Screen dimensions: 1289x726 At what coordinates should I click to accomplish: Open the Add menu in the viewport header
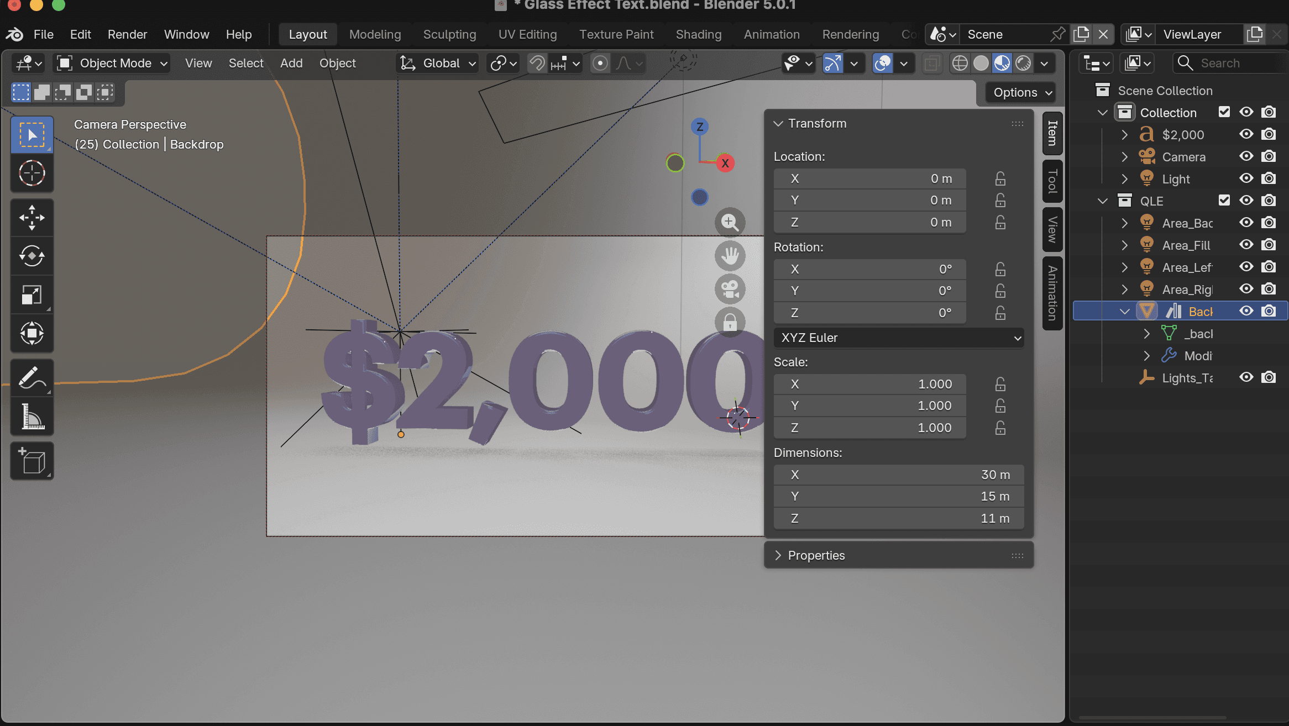[291, 63]
